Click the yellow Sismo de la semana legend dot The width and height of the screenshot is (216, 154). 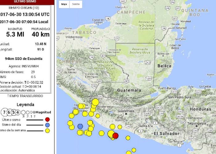pos(47,131)
